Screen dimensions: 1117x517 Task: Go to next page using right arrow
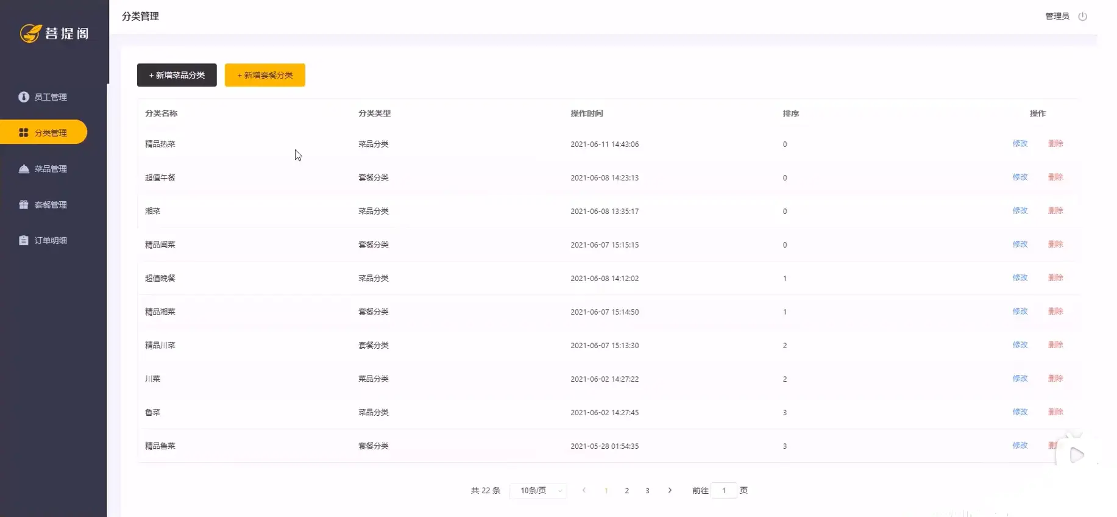[x=670, y=490]
